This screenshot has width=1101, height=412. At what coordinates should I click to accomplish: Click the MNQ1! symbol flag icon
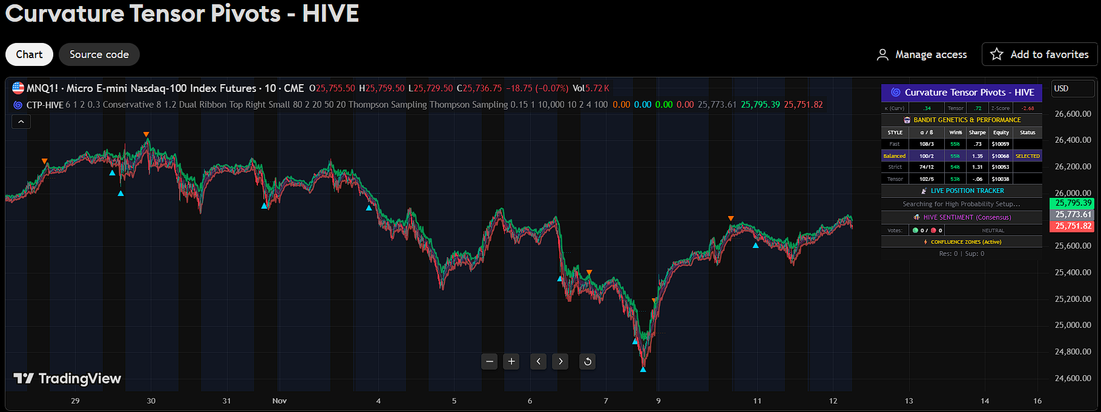[x=18, y=88]
